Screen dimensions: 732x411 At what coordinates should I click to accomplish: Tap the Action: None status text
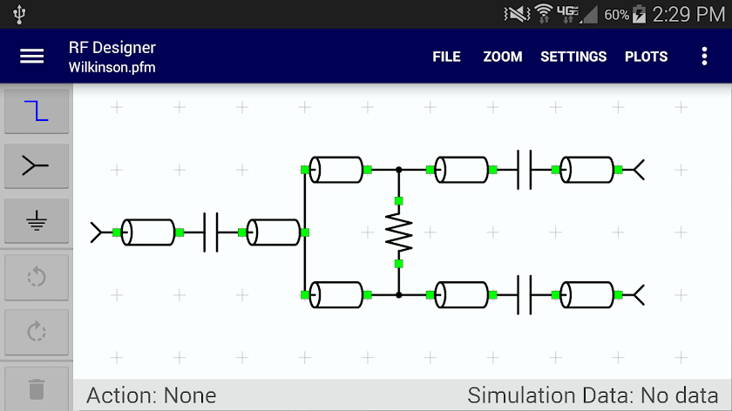click(152, 395)
